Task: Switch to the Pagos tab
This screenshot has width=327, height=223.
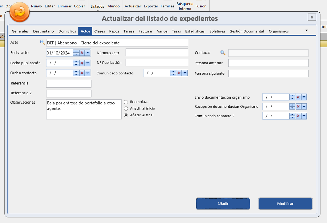Action: pyautogui.click(x=114, y=31)
